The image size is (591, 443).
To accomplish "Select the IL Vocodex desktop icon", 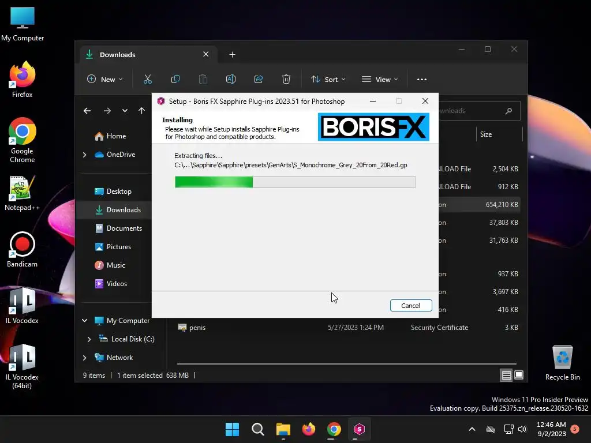I will pos(23,306).
